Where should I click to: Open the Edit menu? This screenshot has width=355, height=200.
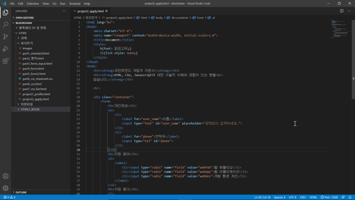21,4
